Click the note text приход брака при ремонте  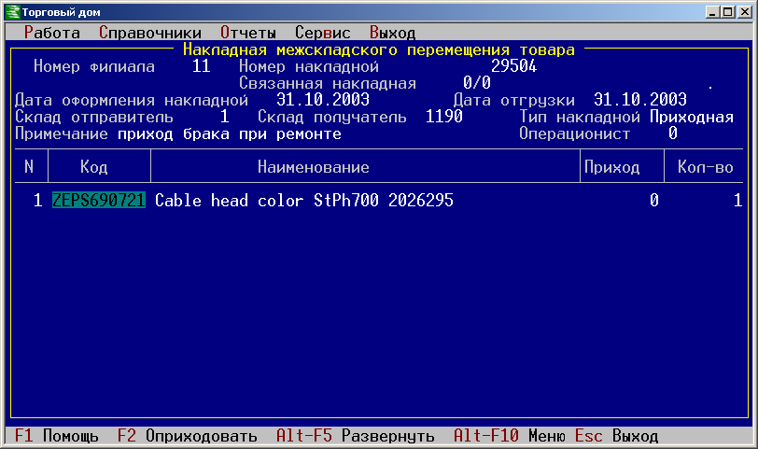point(229,133)
